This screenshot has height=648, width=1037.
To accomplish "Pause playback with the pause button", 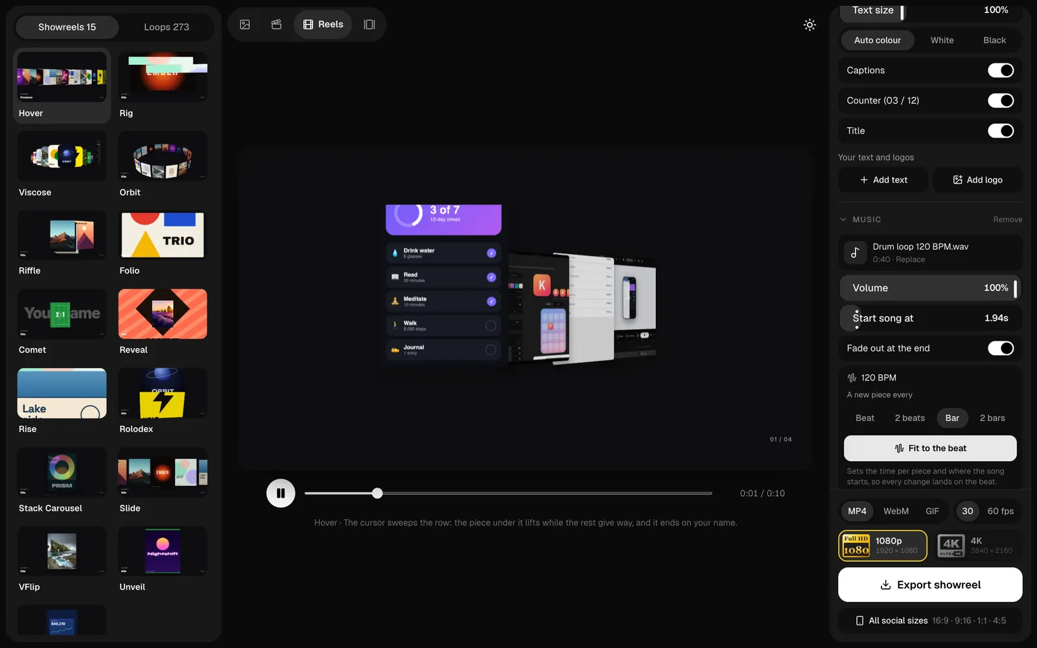I will click(x=281, y=493).
